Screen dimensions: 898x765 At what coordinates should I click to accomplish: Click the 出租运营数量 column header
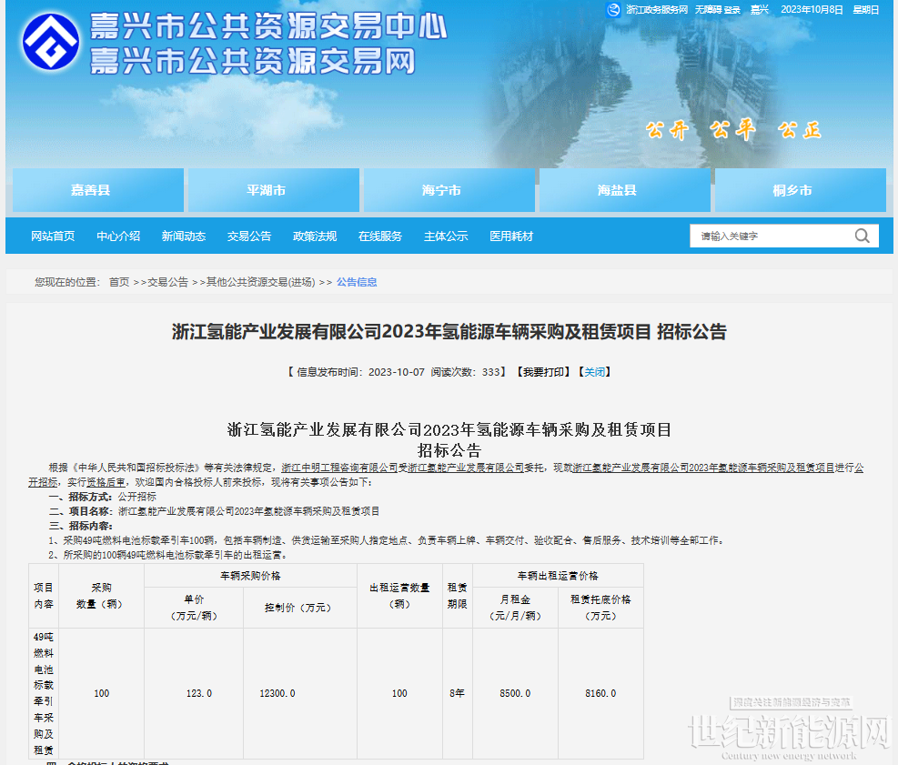[399, 596]
